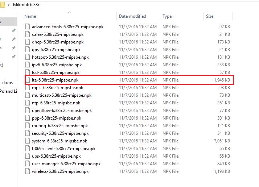Click the lte-6.38rc25-mipsbe.npk file icon

pos(28,80)
